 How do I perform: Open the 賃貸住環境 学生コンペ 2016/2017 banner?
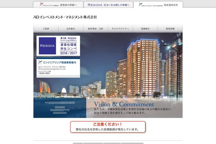click(58, 46)
